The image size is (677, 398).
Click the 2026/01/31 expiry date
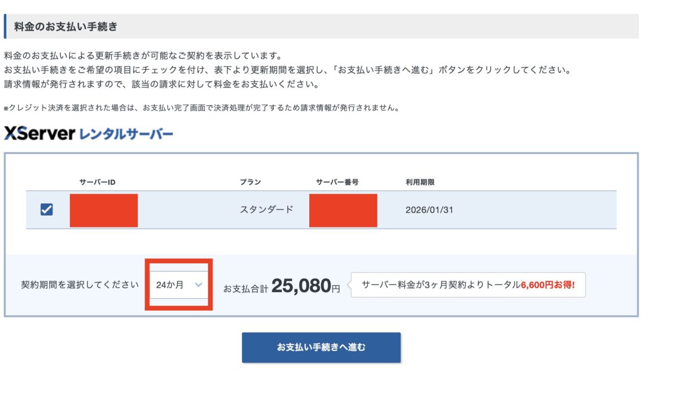coord(429,210)
